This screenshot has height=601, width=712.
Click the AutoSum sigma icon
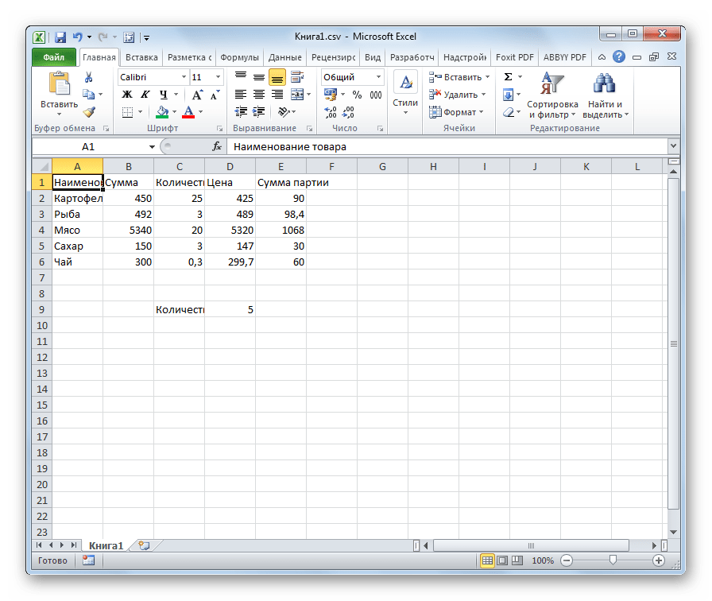point(508,77)
